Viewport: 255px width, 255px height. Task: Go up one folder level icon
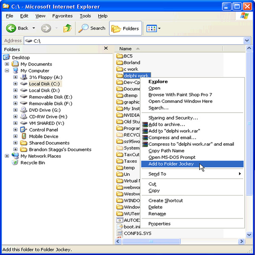click(x=68, y=28)
